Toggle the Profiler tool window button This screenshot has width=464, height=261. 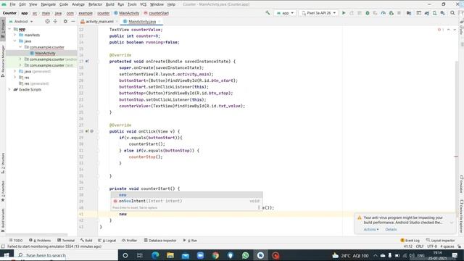point(129,240)
